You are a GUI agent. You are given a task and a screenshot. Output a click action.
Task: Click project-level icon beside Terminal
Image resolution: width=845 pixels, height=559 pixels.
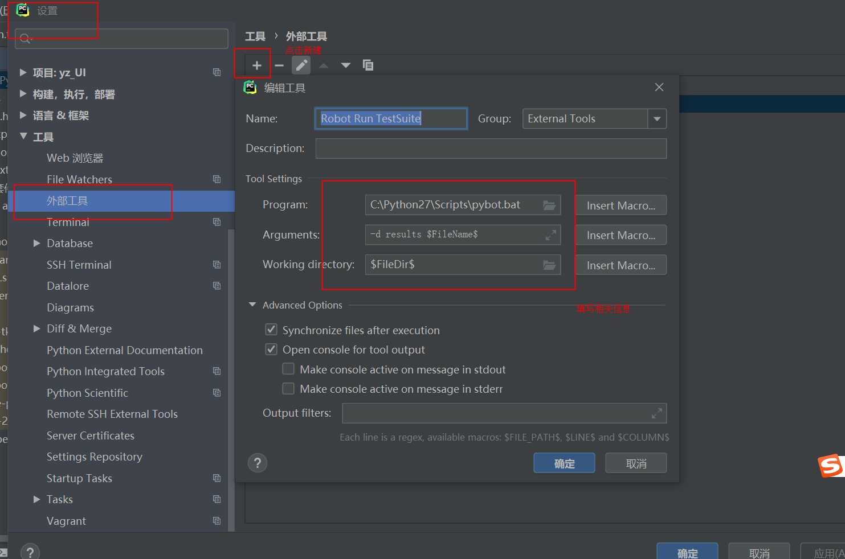tap(217, 222)
